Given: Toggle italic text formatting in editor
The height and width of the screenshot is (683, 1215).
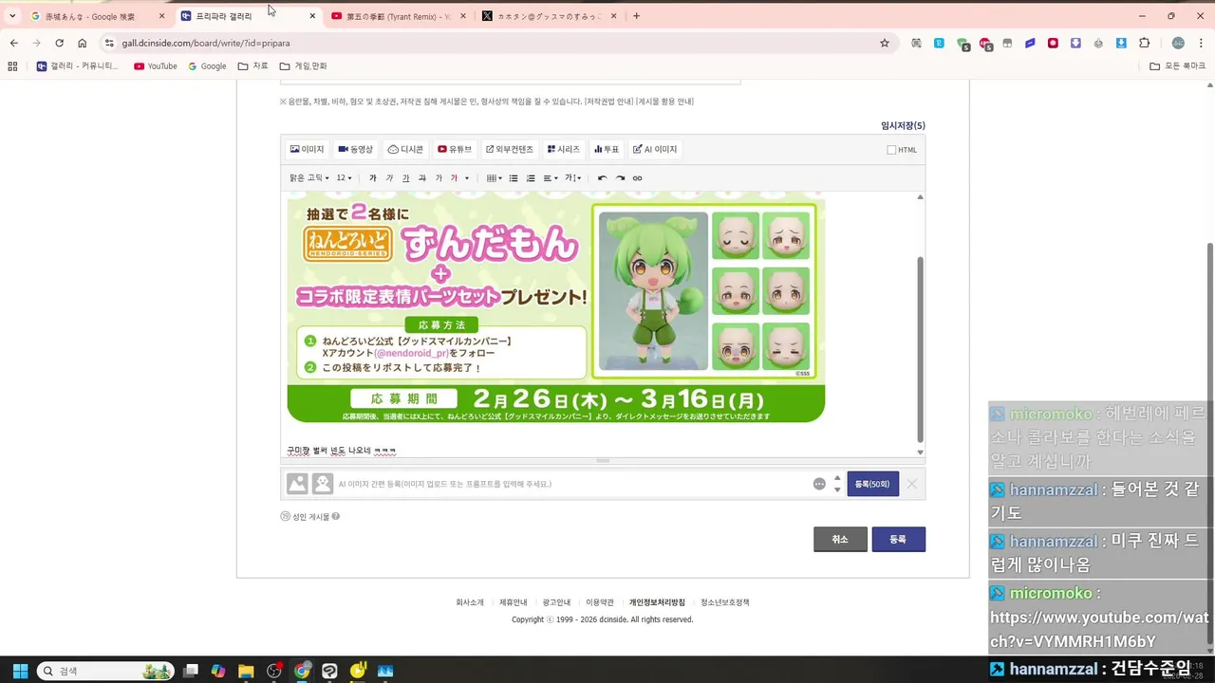Looking at the screenshot, I should click(x=389, y=178).
